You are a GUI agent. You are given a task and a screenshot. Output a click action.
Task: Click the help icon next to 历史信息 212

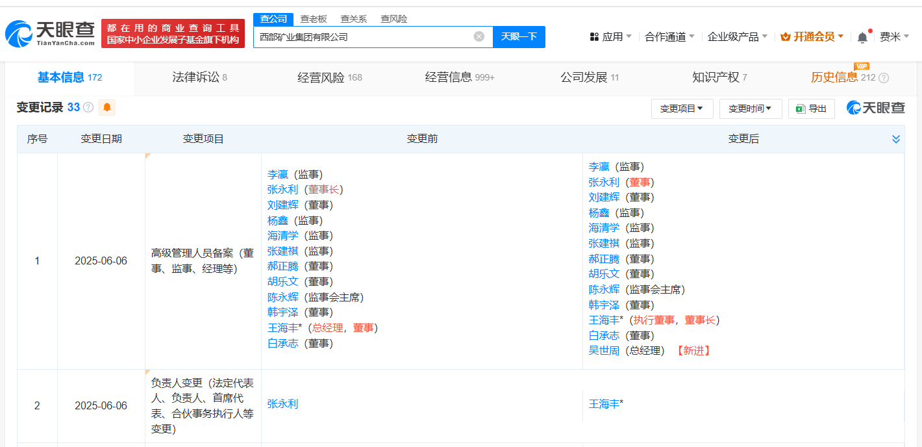[x=884, y=78]
